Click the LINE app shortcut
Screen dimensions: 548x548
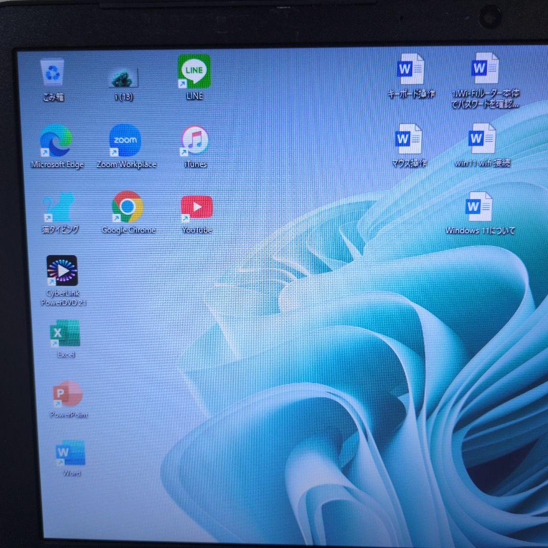pos(194,71)
